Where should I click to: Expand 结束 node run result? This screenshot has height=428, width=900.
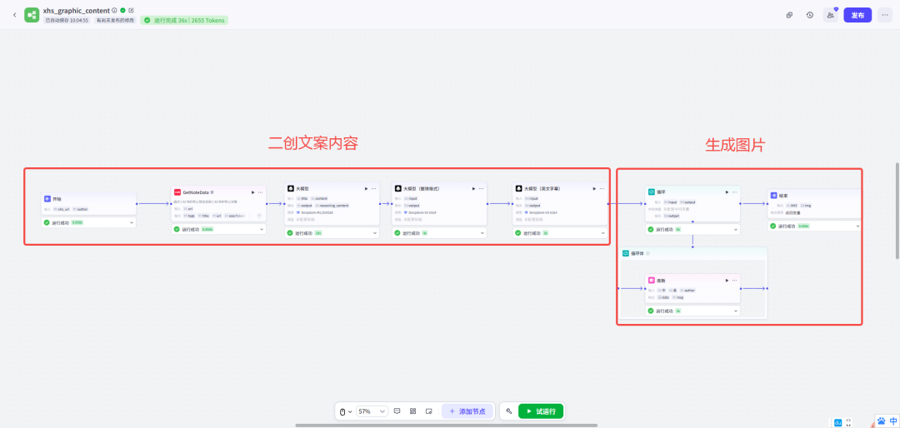[857, 226]
